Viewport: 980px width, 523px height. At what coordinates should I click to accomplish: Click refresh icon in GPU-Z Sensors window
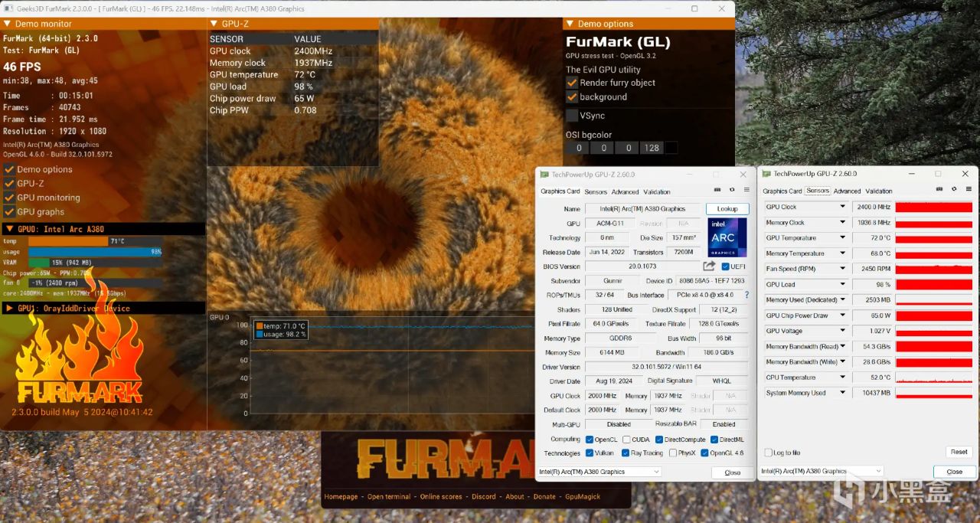pyautogui.click(x=954, y=189)
